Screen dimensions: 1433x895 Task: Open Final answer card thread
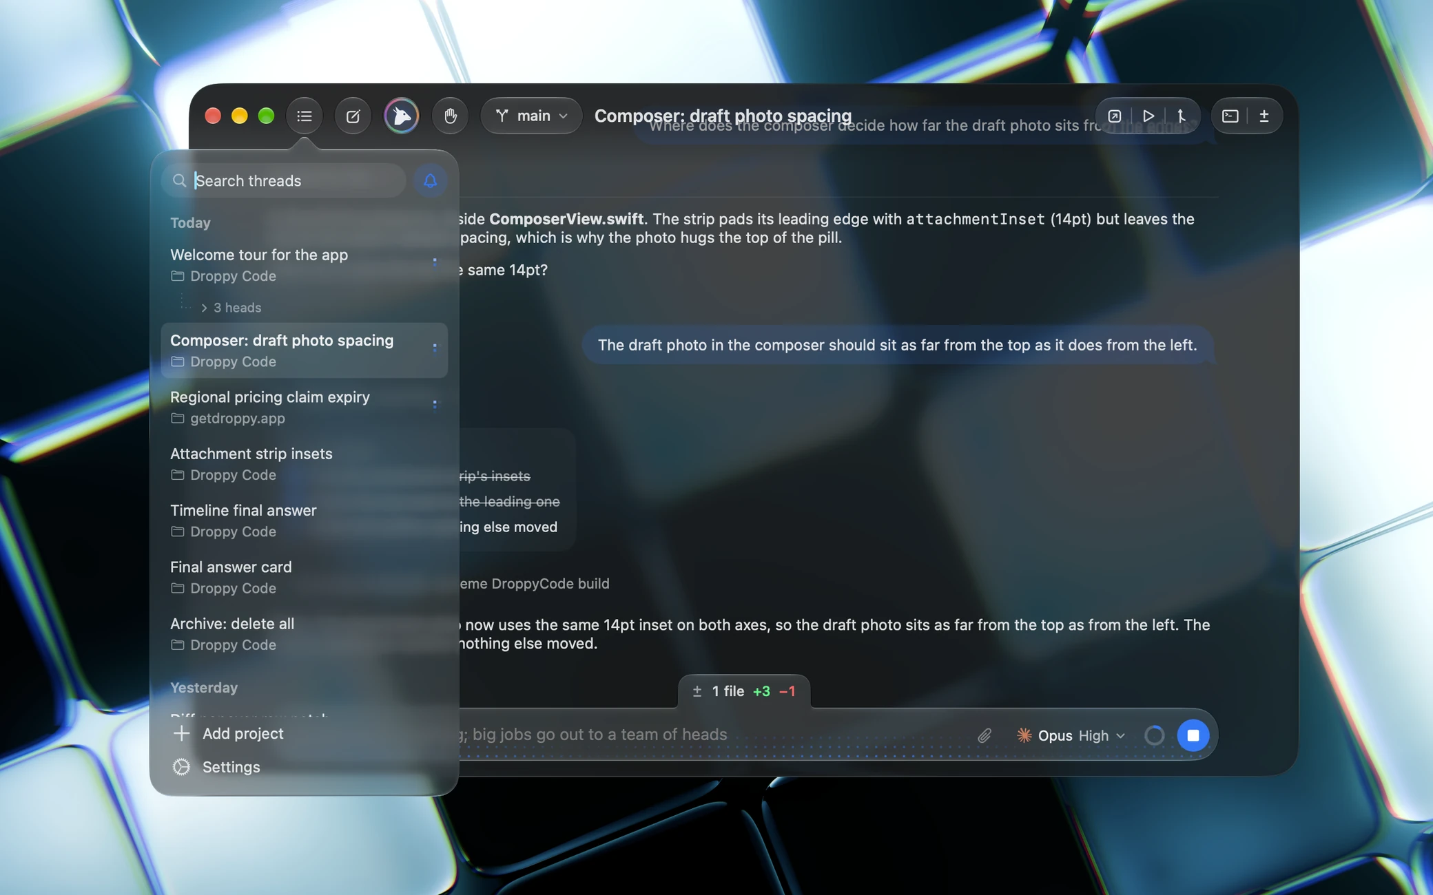click(x=304, y=577)
